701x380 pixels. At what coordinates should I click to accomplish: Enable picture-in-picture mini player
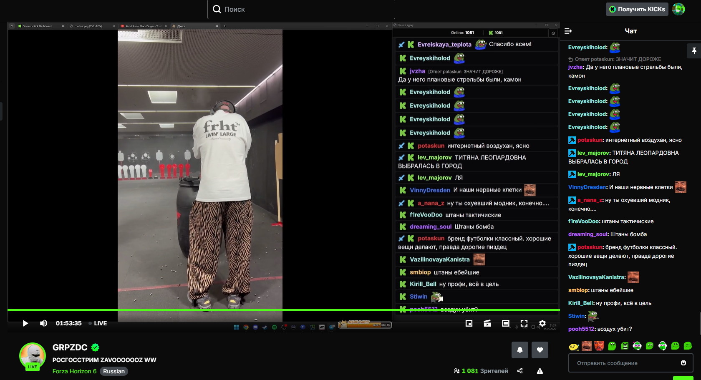click(469, 323)
